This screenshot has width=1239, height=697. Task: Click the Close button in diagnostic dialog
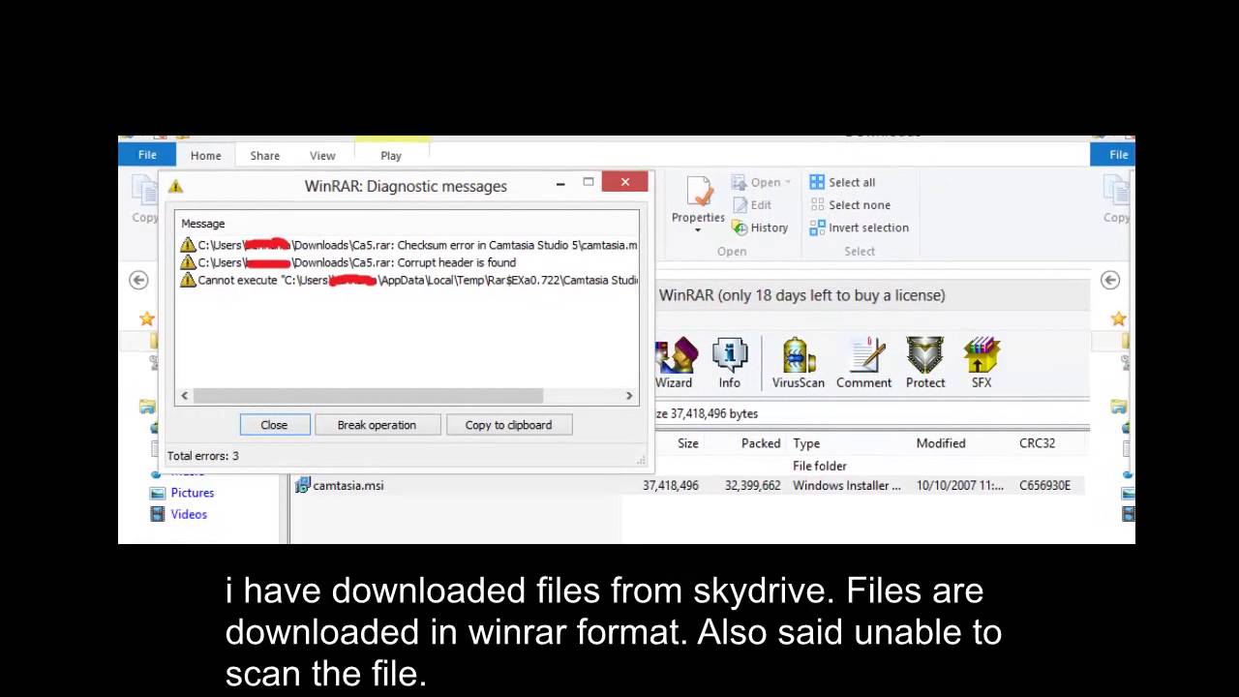[274, 425]
